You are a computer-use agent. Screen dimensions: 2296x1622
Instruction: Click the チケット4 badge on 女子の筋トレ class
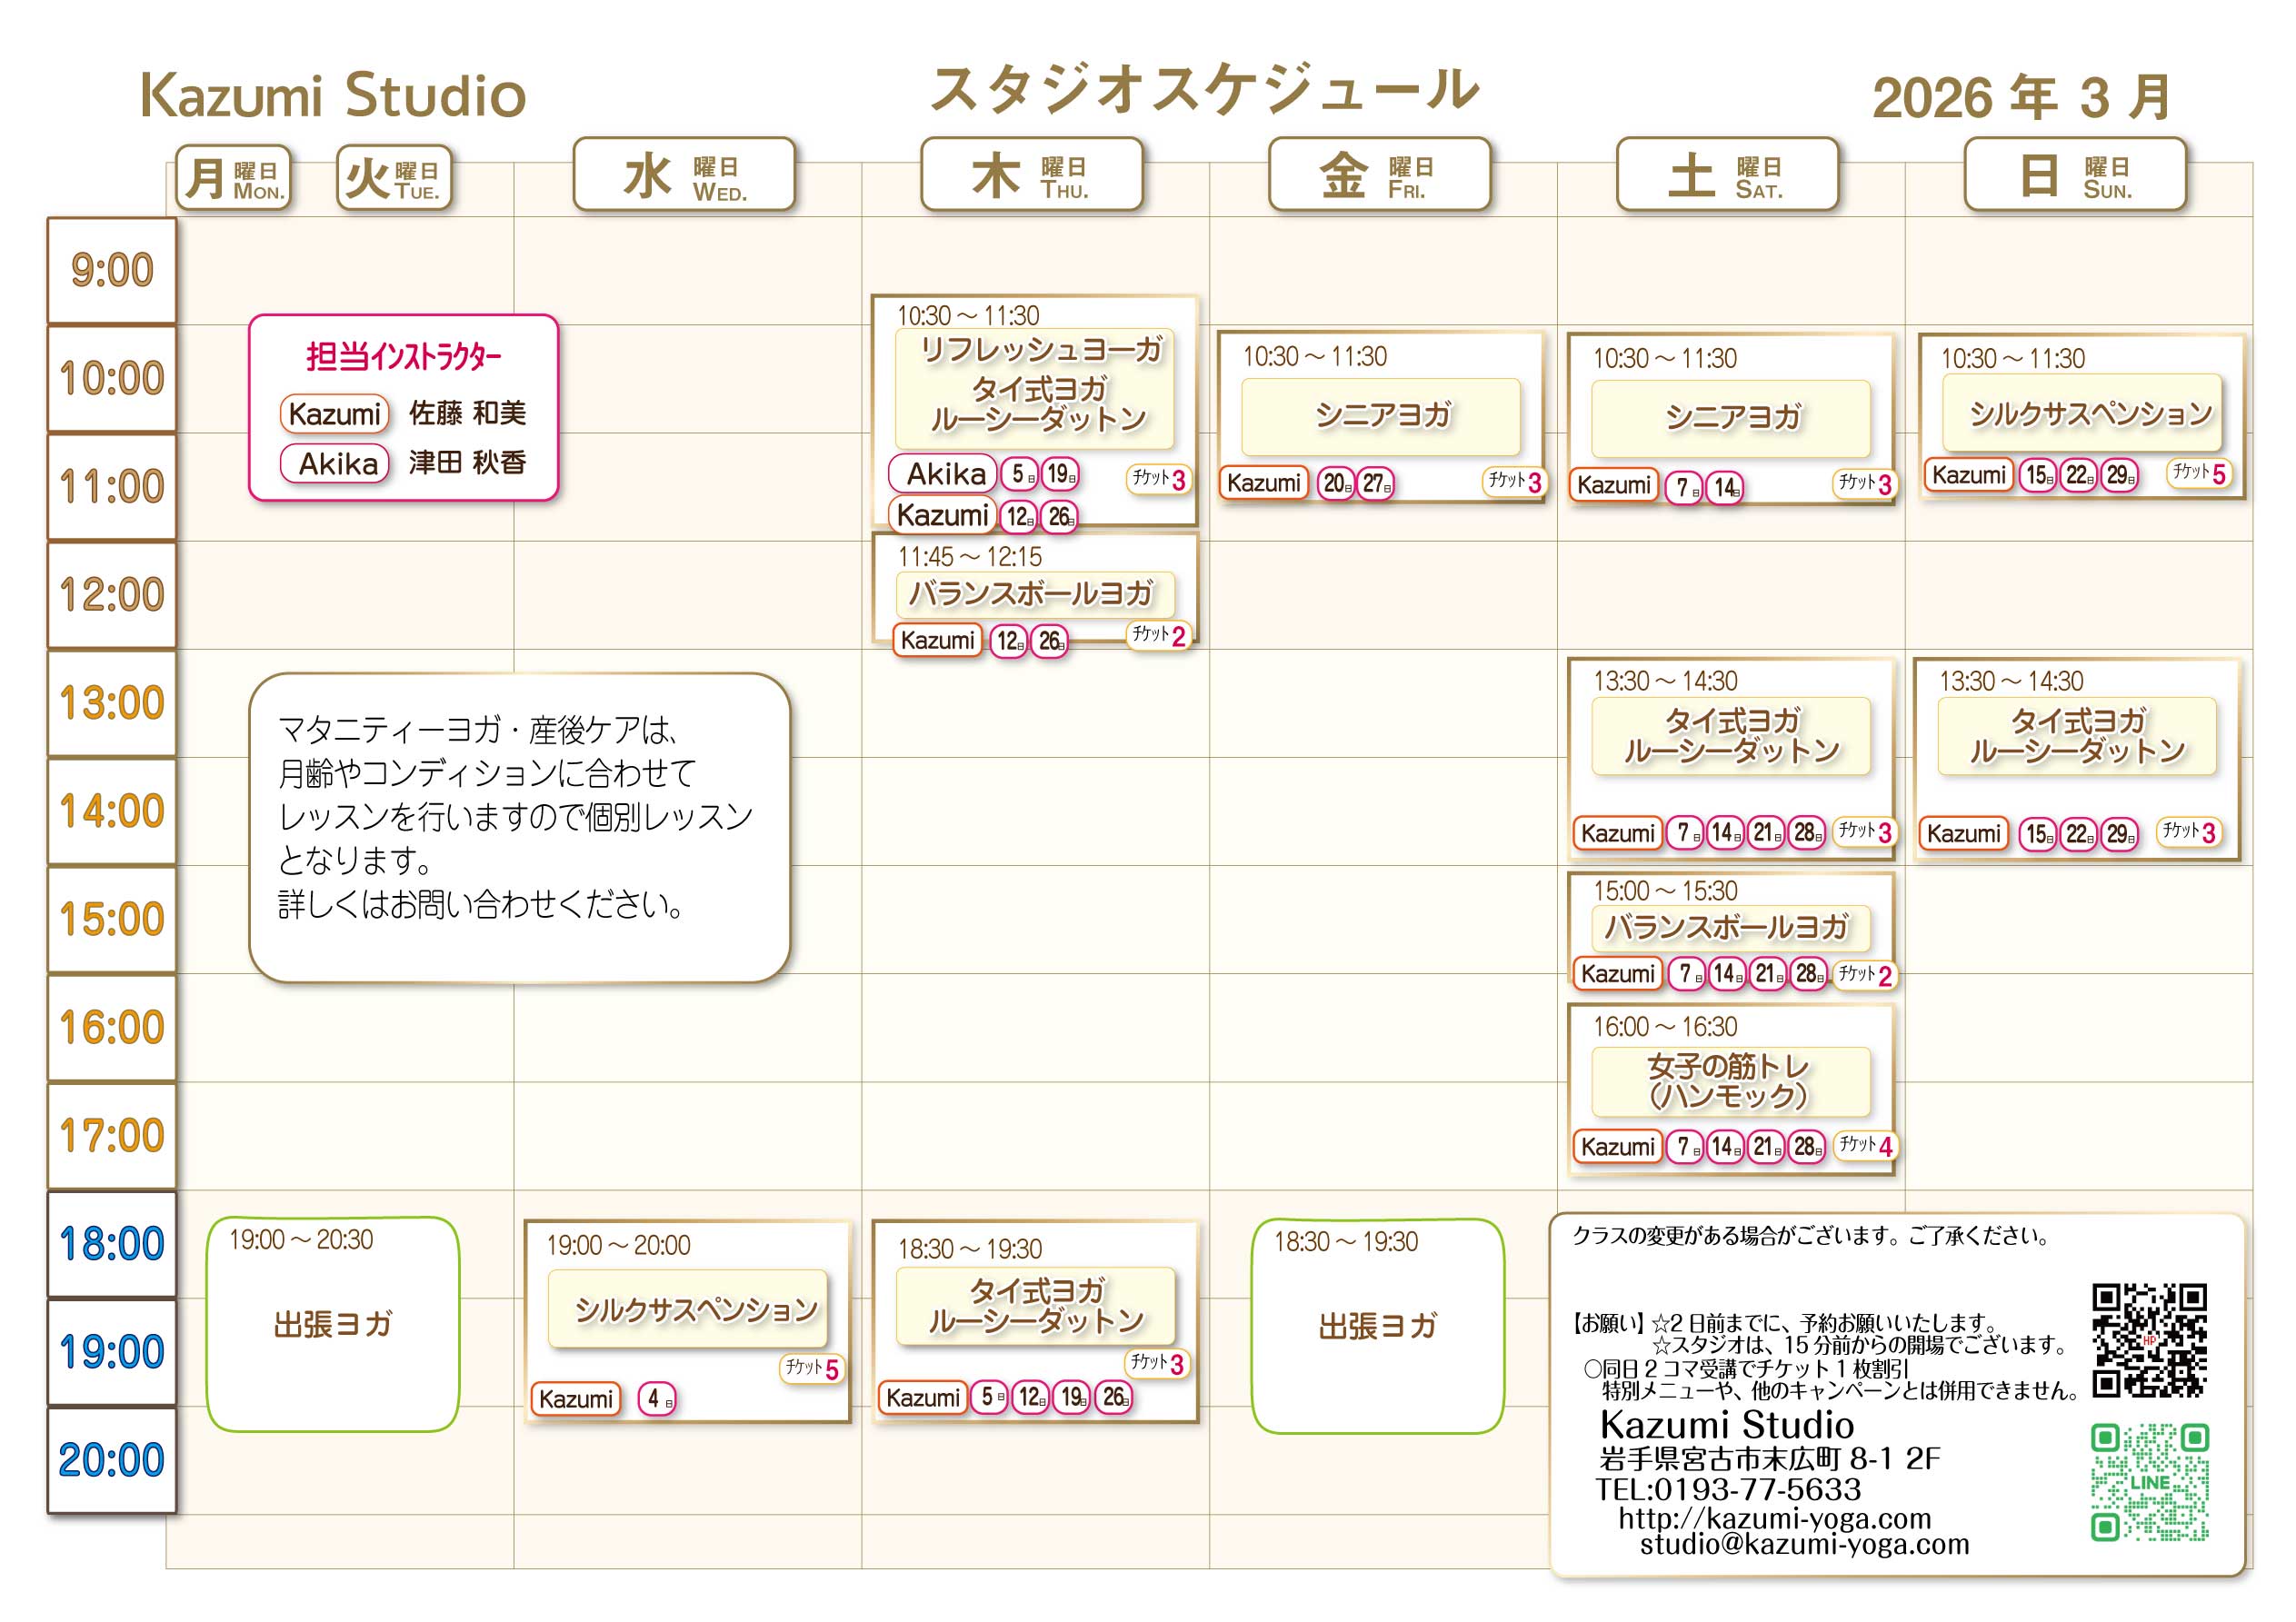1866,1145
